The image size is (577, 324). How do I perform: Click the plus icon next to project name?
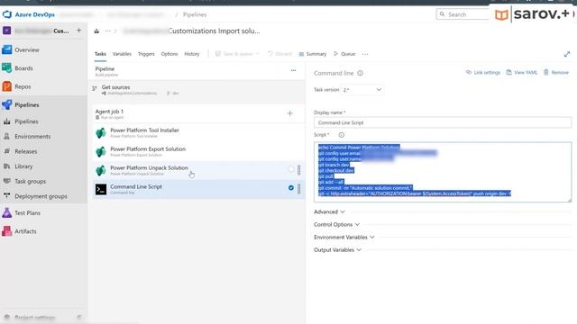point(78,31)
